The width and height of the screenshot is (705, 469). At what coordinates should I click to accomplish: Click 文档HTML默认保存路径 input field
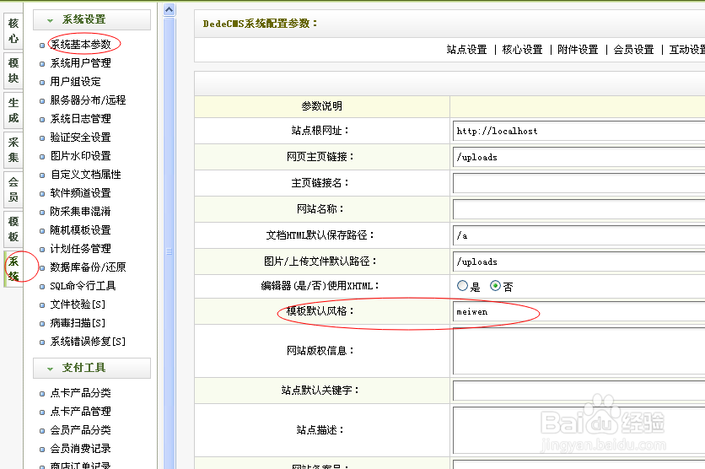[579, 235]
